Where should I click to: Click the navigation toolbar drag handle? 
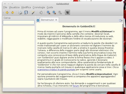click(x=3, y=13)
